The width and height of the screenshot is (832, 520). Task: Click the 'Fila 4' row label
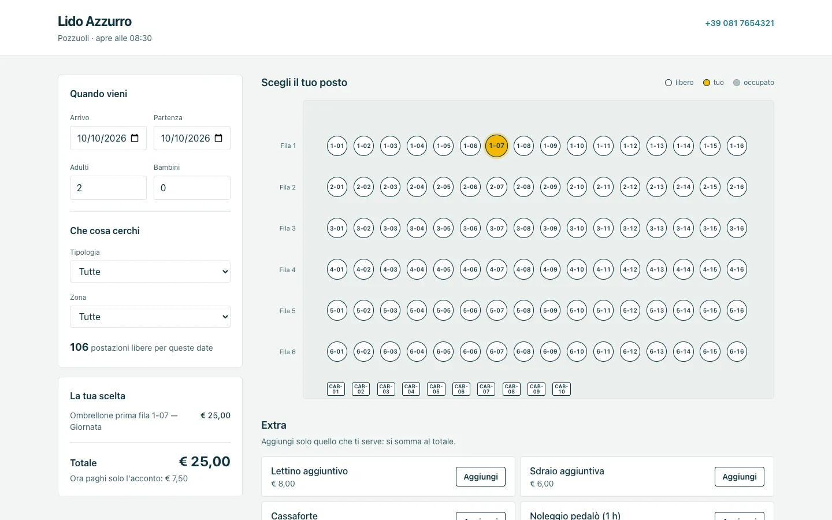click(x=287, y=270)
